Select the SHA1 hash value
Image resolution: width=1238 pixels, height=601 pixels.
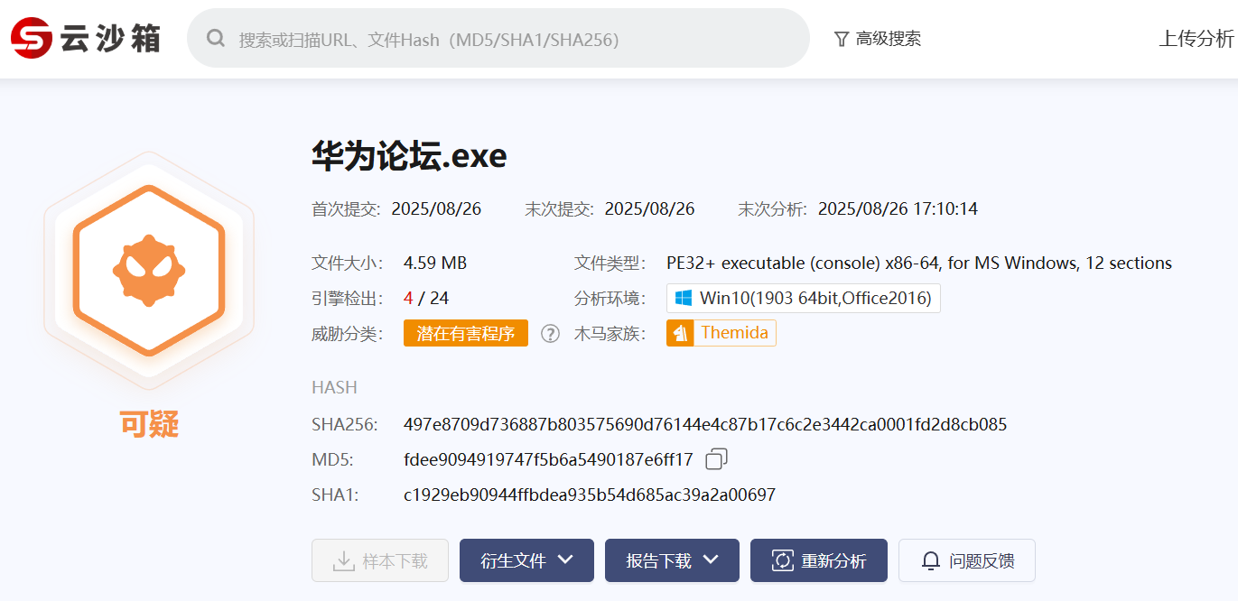pos(590,495)
